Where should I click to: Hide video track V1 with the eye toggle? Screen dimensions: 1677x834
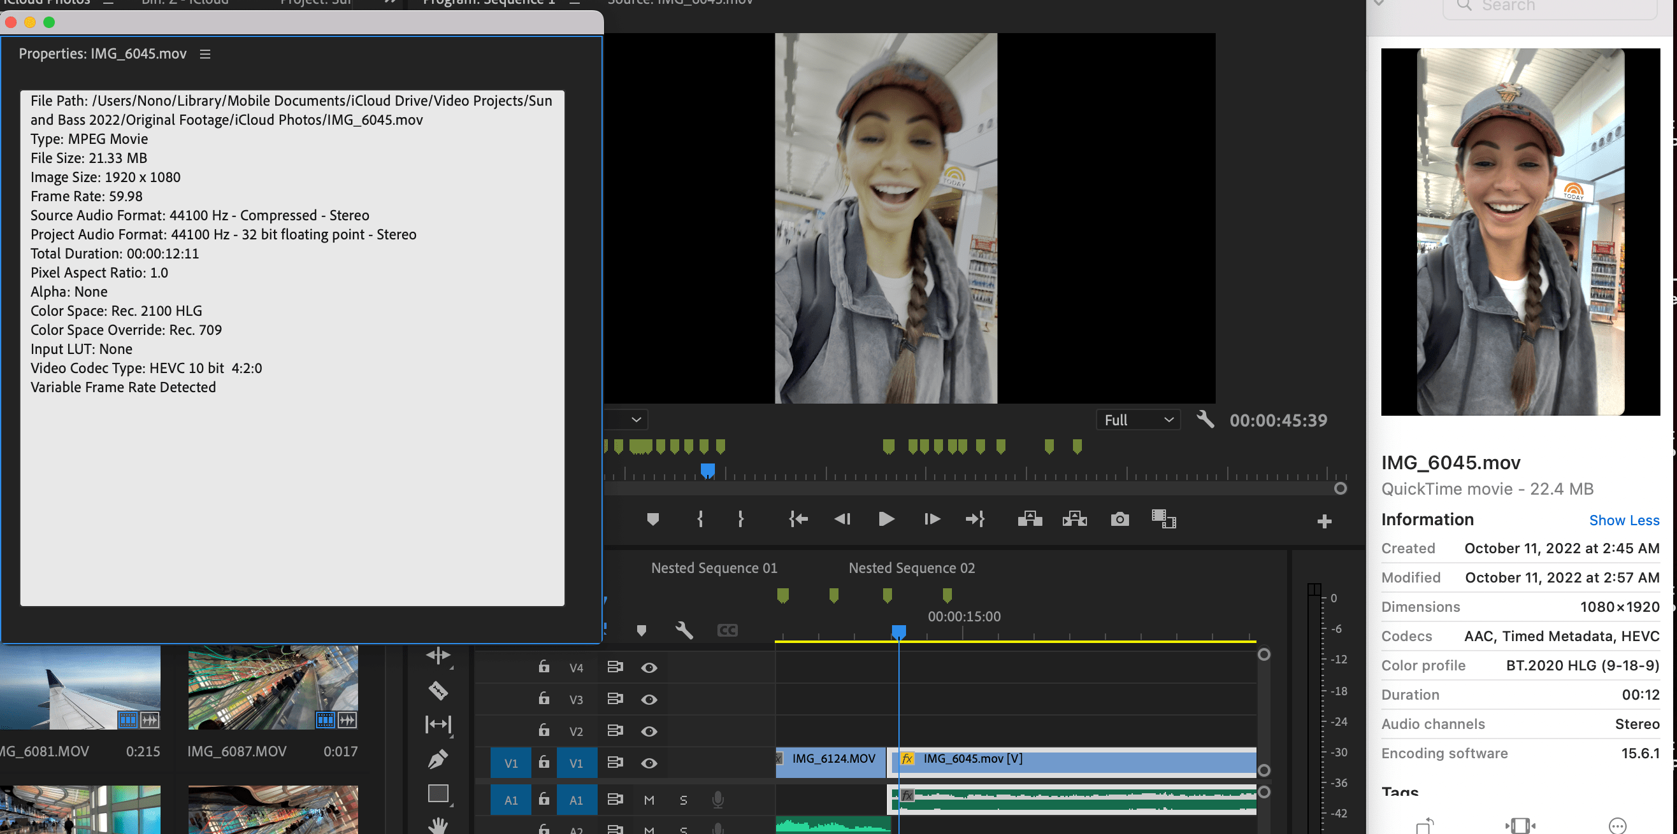649,763
